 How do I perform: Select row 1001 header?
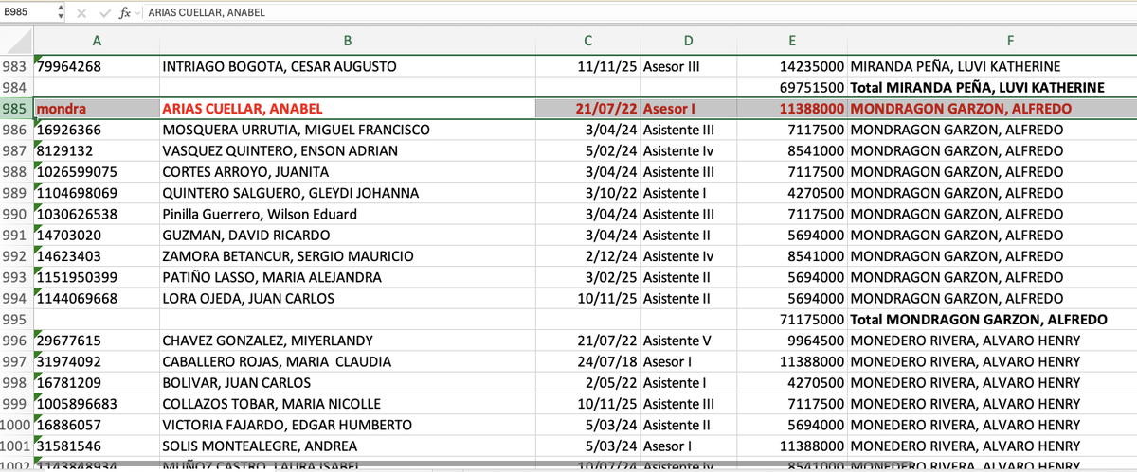(x=16, y=446)
